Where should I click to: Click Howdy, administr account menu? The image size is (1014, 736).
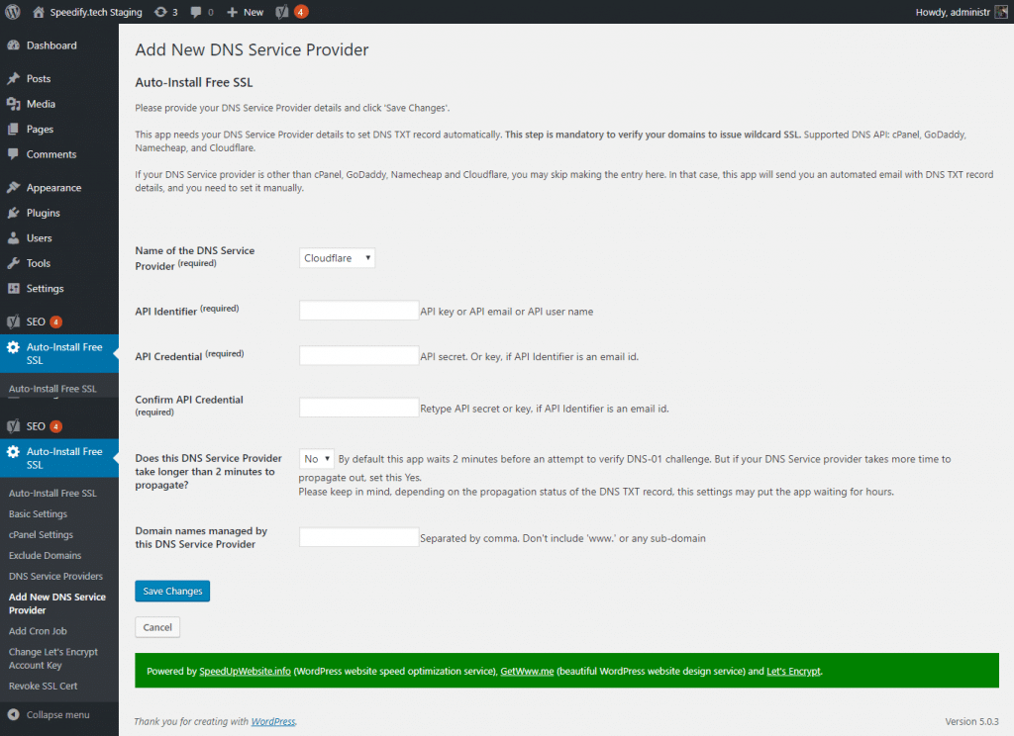coord(961,12)
